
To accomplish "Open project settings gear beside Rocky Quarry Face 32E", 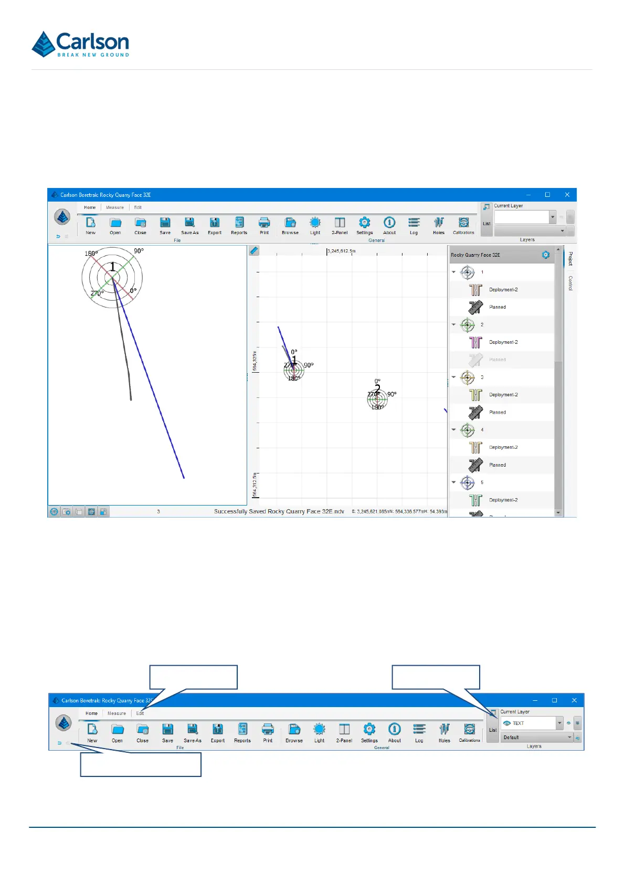I will (546, 255).
